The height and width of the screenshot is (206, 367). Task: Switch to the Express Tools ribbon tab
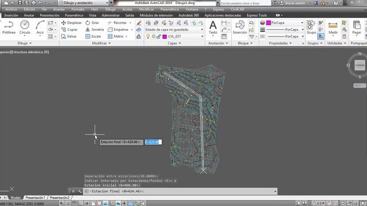(x=257, y=15)
